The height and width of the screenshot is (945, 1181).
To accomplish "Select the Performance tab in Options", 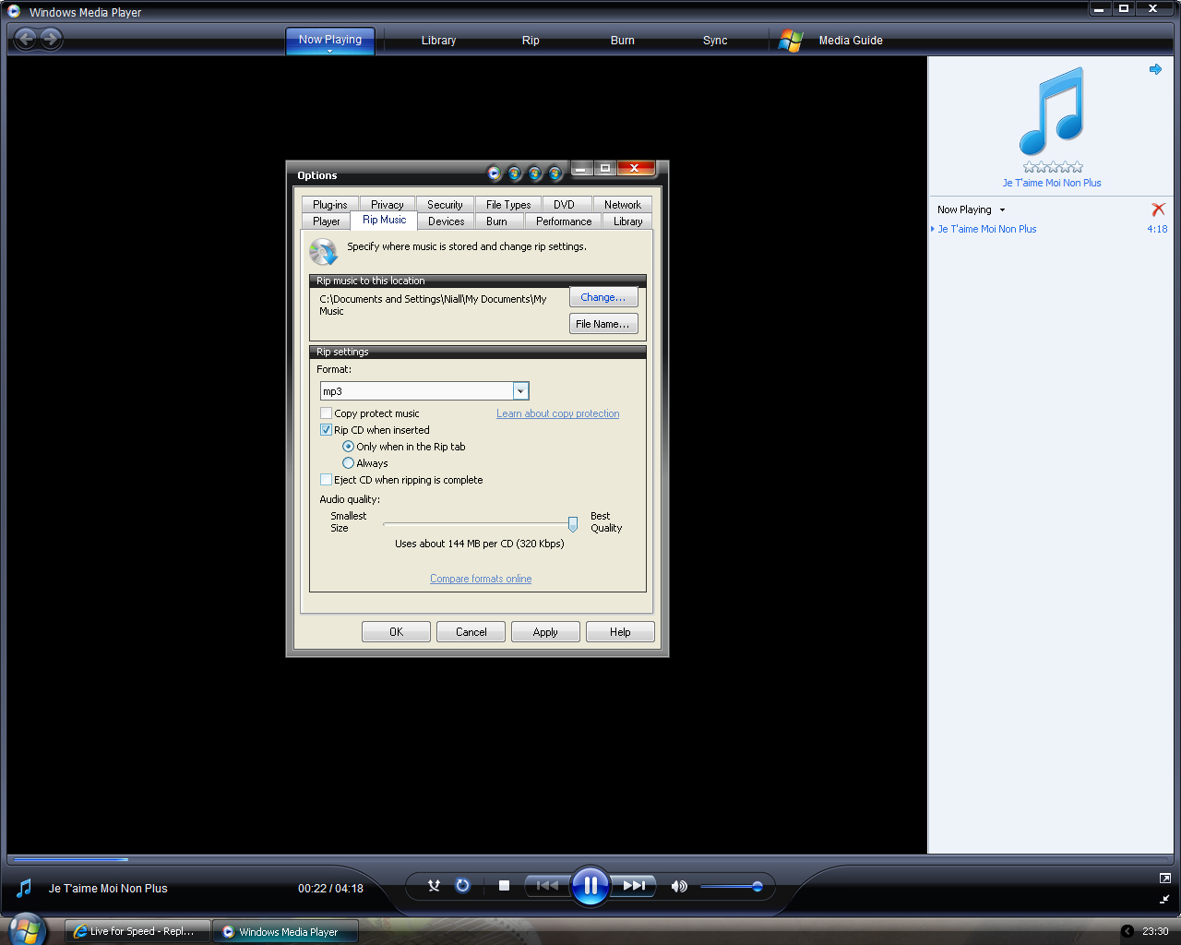I will coord(564,221).
